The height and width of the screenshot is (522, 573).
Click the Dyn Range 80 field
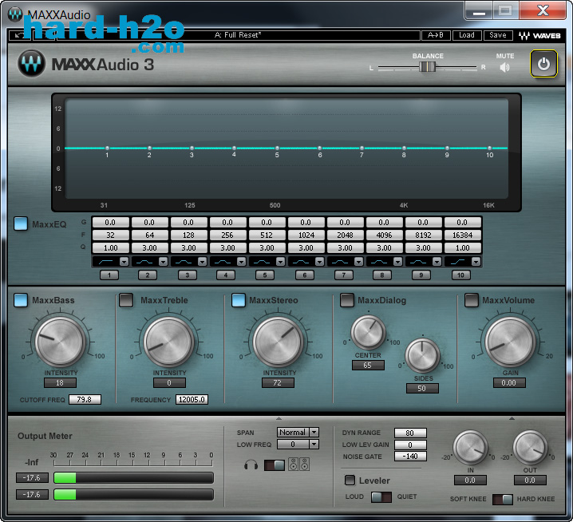(410, 433)
